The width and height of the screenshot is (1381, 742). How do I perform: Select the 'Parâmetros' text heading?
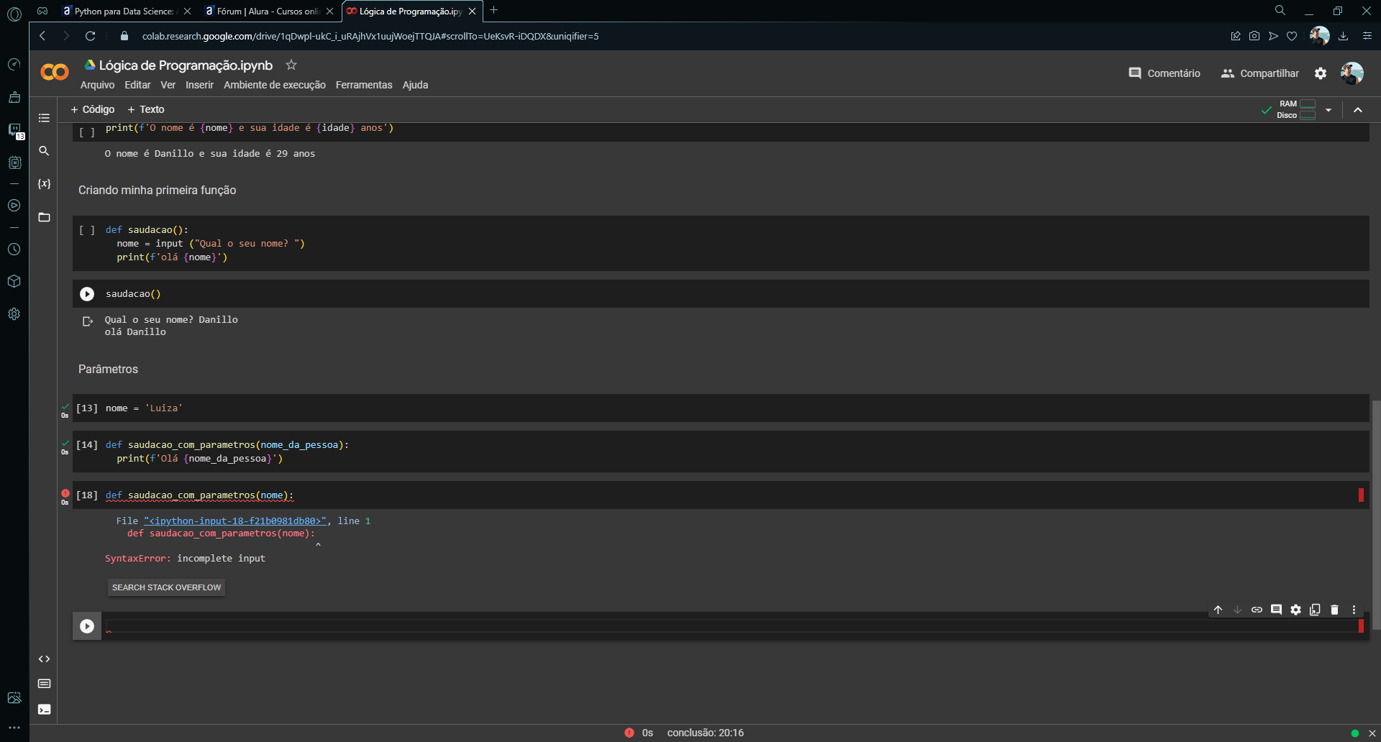point(108,369)
